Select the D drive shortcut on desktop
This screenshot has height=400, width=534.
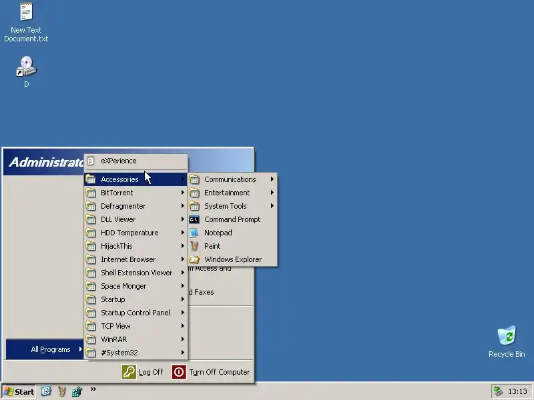[x=26, y=72]
